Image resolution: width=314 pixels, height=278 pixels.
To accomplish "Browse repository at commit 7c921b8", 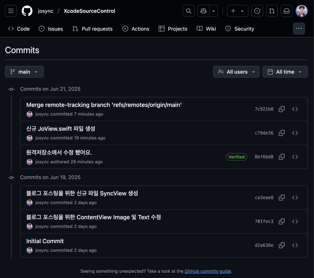I will [295, 109].
